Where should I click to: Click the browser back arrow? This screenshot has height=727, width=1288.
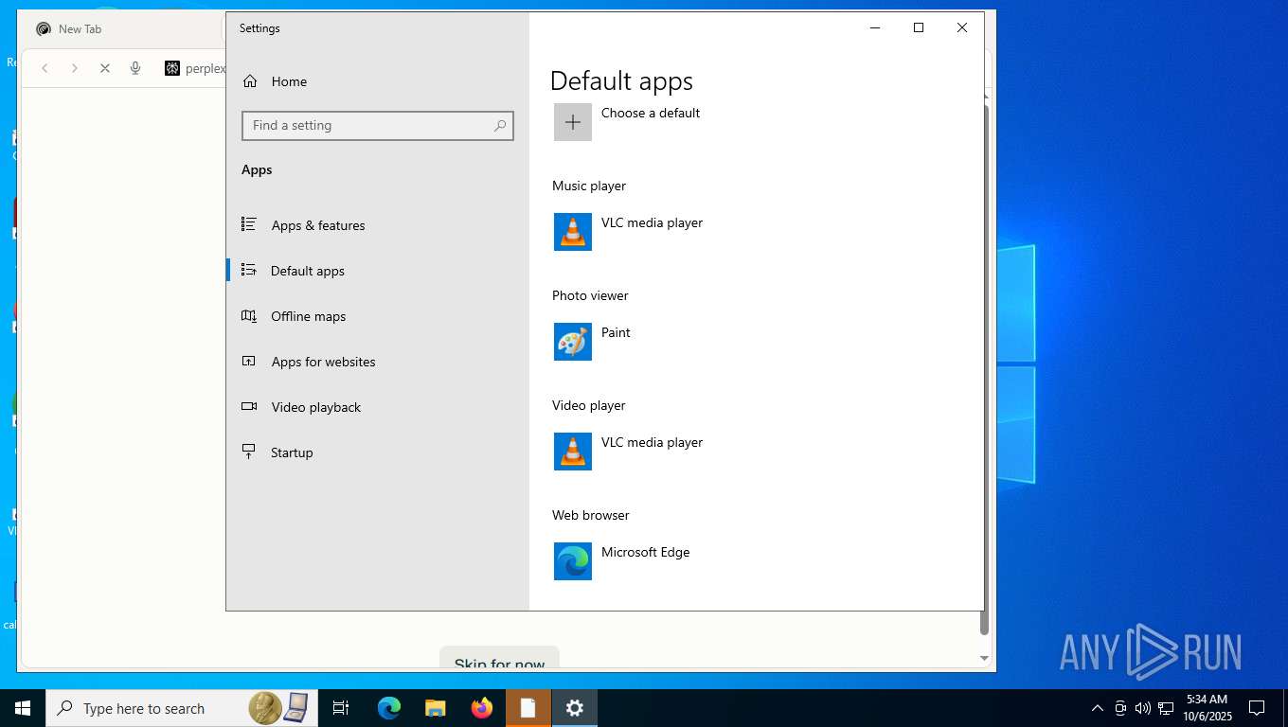(45, 68)
